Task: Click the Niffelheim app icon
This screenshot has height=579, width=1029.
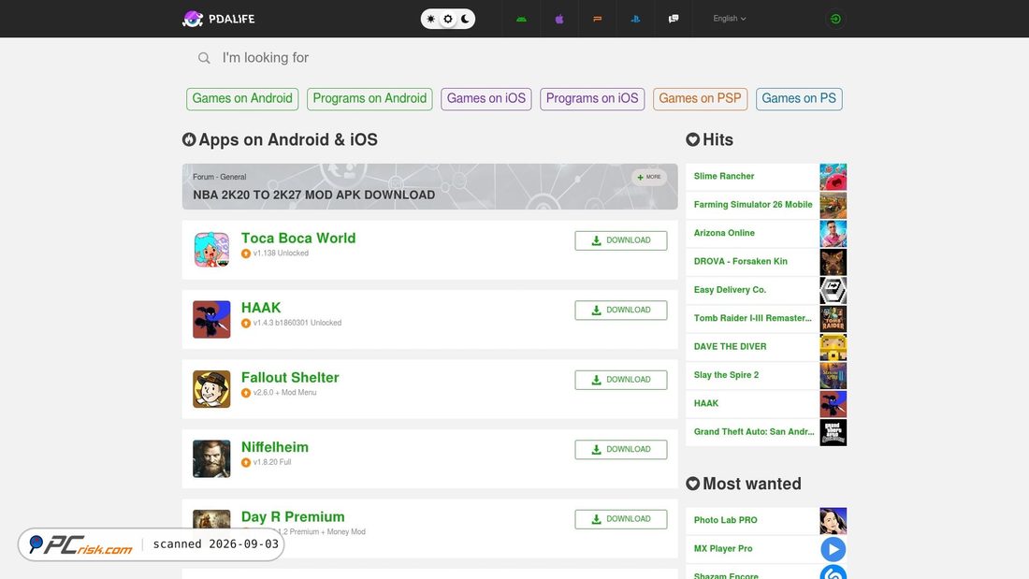Action: click(x=211, y=458)
